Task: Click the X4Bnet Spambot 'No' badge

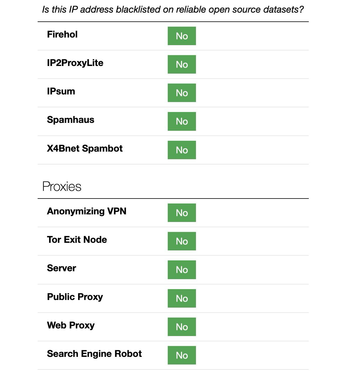Action: (182, 150)
